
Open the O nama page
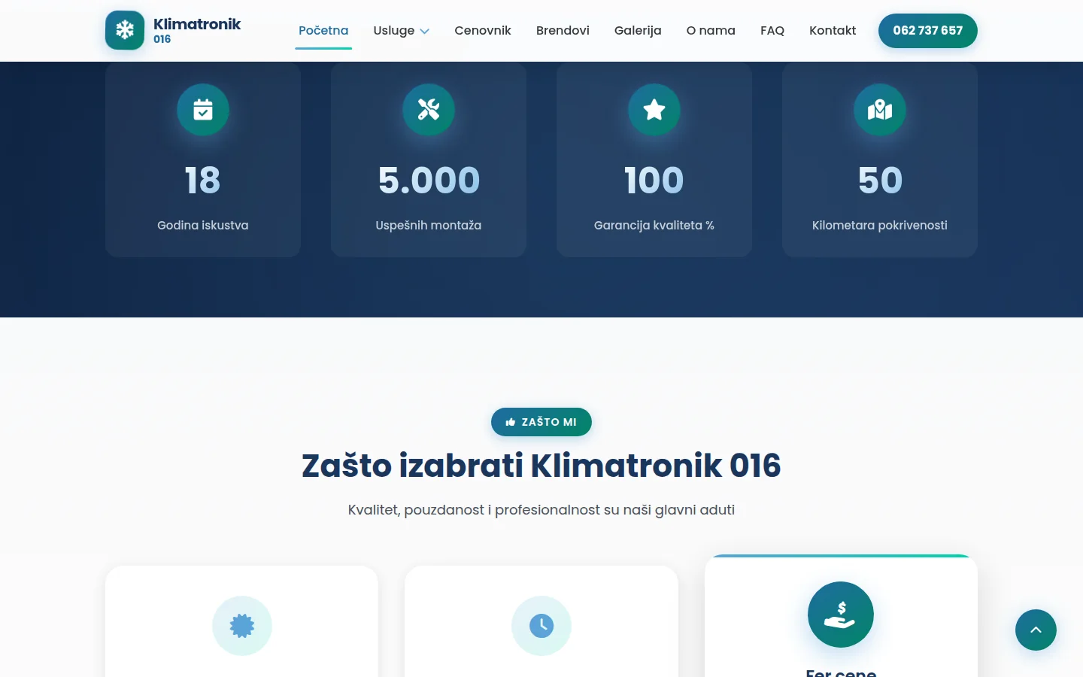point(711,31)
